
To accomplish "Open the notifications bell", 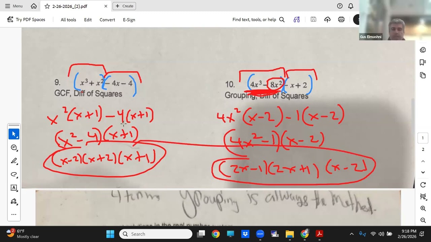I will (351, 6).
